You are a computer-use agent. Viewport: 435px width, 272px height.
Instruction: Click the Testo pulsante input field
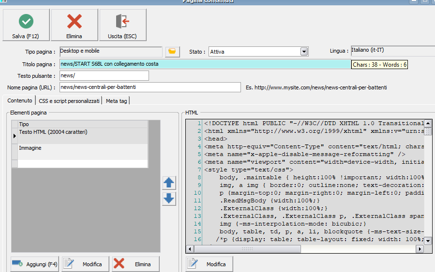click(104, 75)
